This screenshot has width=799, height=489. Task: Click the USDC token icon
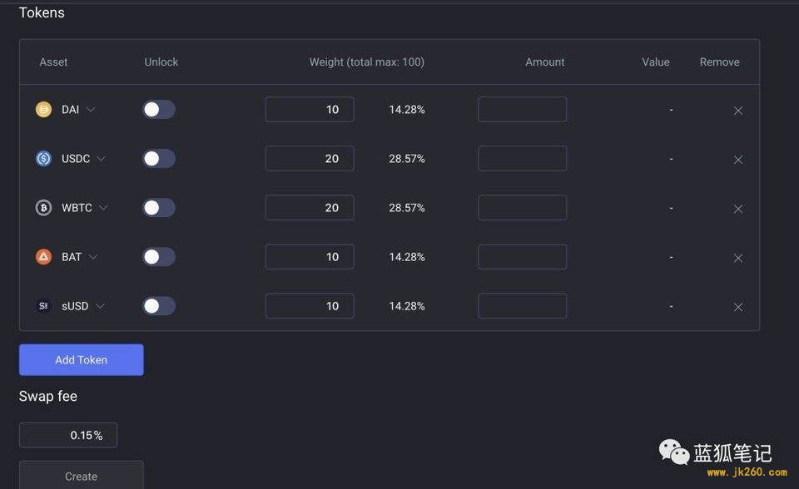(43, 159)
